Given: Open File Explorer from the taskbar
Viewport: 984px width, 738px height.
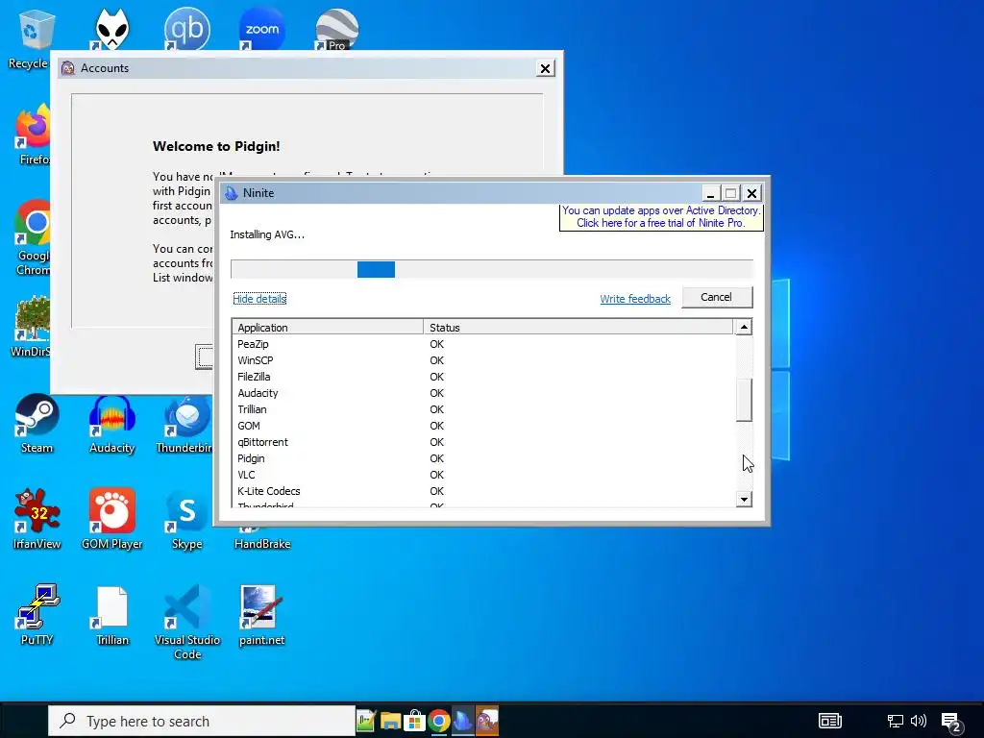Looking at the screenshot, I should coord(390,721).
